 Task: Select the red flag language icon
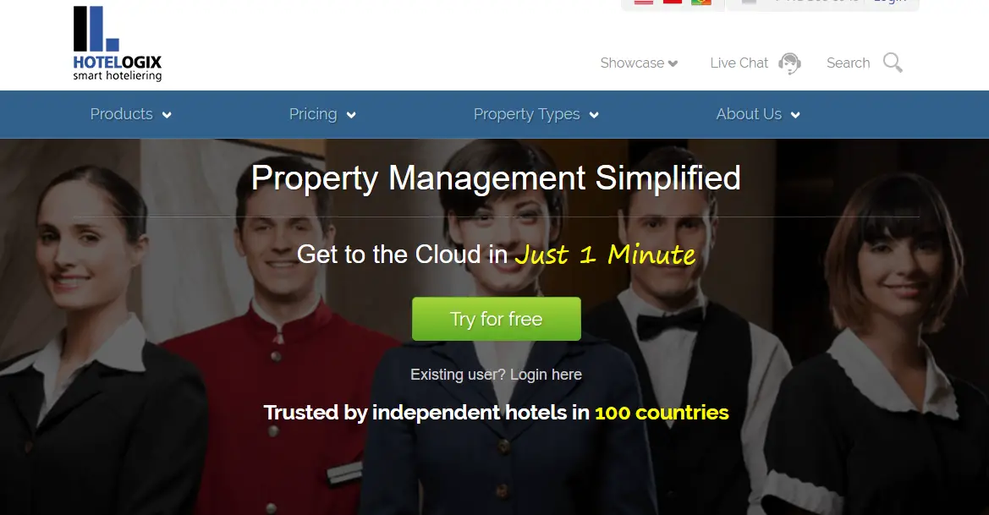(673, 2)
